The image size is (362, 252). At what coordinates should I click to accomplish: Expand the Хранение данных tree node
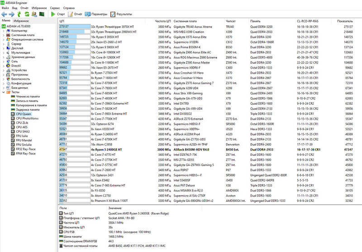[4, 57]
